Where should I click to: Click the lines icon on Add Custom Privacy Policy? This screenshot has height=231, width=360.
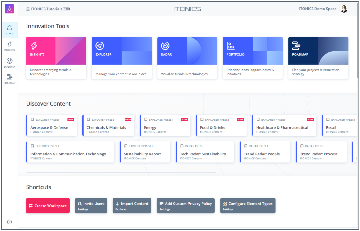click(161, 204)
